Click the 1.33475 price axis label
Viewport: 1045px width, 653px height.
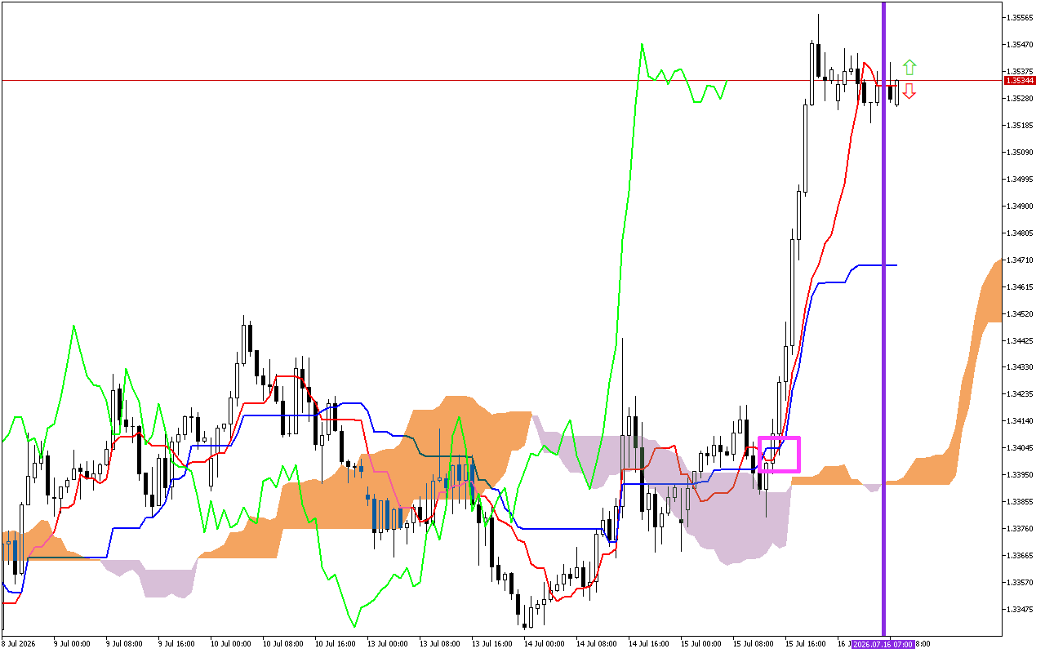click(1021, 610)
